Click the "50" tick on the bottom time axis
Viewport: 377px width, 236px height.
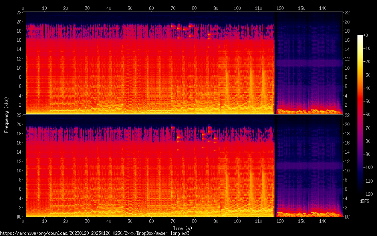tap(130, 221)
